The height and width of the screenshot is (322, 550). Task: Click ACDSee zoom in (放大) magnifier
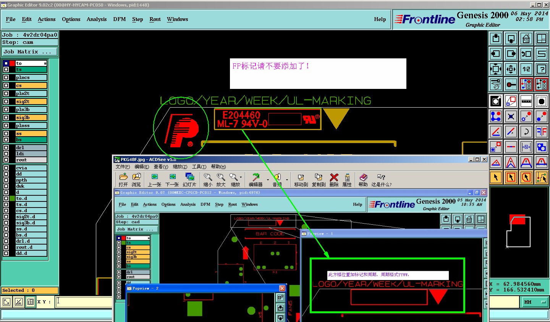[x=221, y=180]
